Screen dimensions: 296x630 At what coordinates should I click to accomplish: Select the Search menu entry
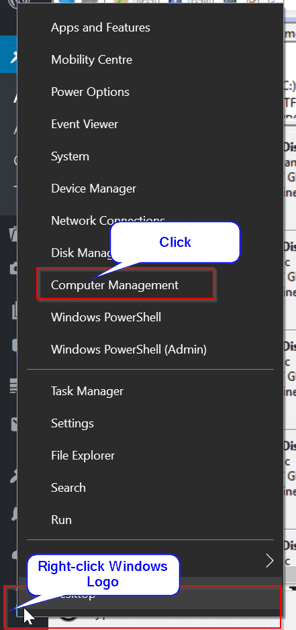click(68, 487)
